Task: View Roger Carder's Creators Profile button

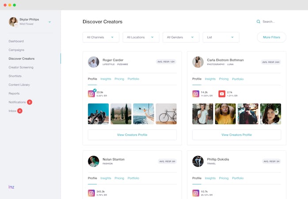Action: (132, 135)
